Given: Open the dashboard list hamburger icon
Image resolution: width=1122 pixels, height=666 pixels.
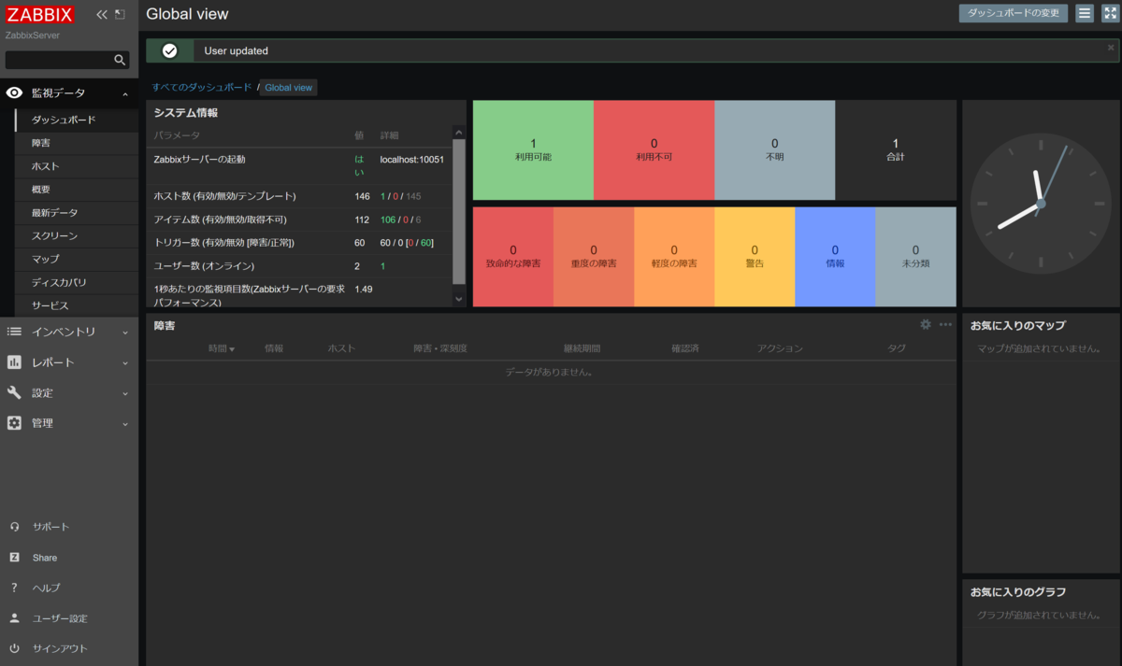Looking at the screenshot, I should tap(1084, 13).
